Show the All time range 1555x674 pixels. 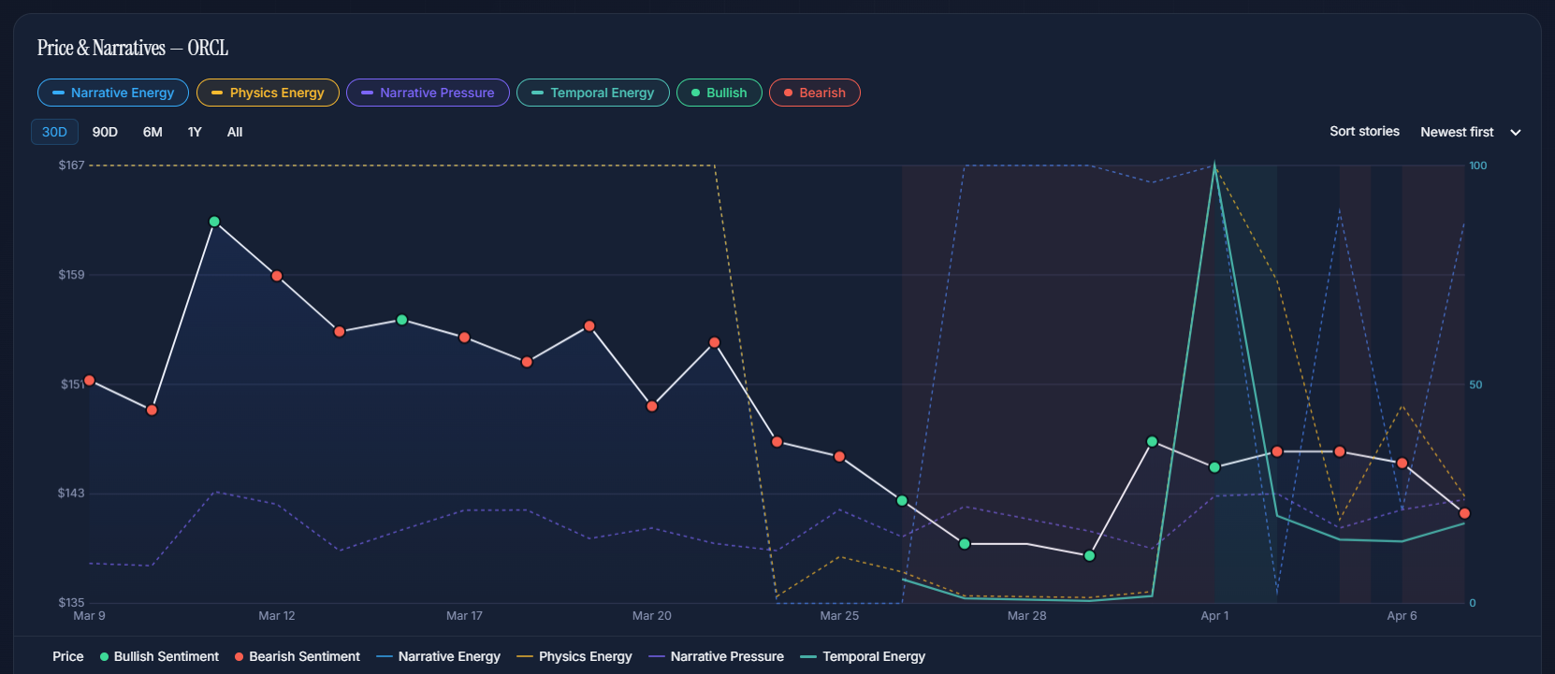[x=235, y=132]
